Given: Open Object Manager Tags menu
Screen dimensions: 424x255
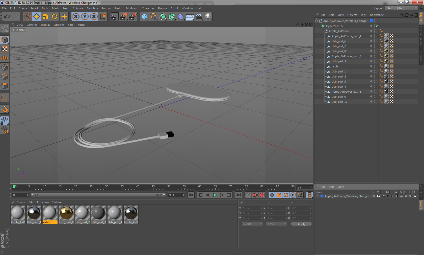Looking at the screenshot, I should point(363,15).
